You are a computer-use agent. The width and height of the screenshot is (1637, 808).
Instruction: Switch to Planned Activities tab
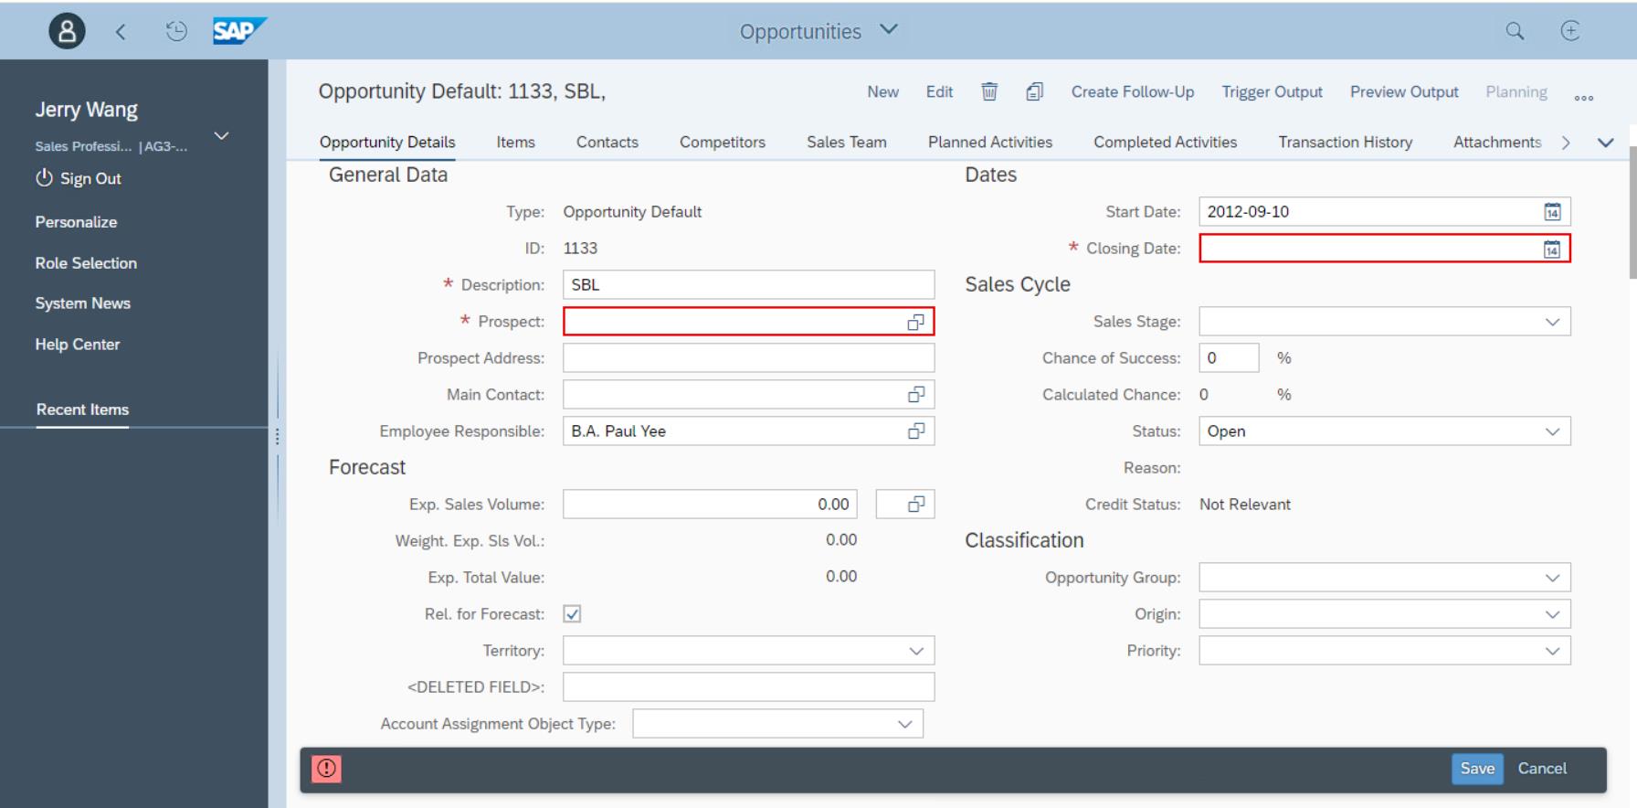click(990, 143)
